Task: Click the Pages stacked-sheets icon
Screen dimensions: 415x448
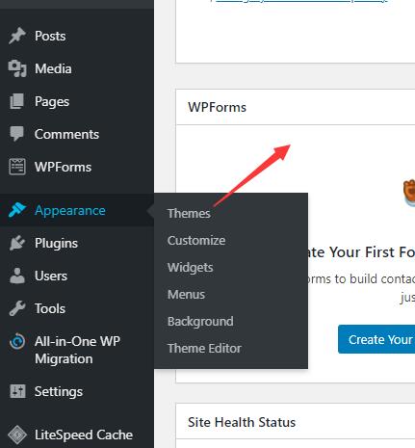Action: click(17, 101)
